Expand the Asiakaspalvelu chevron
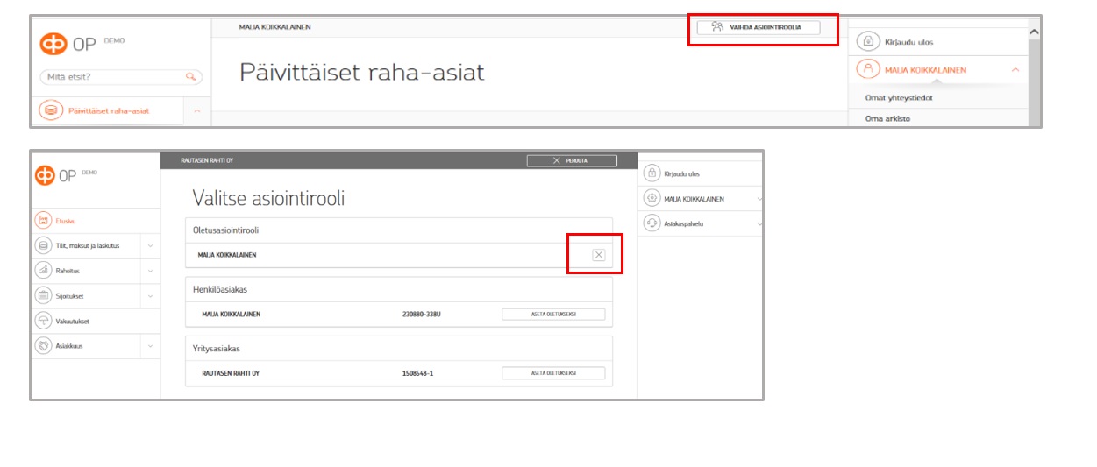1097x467 pixels. click(759, 223)
